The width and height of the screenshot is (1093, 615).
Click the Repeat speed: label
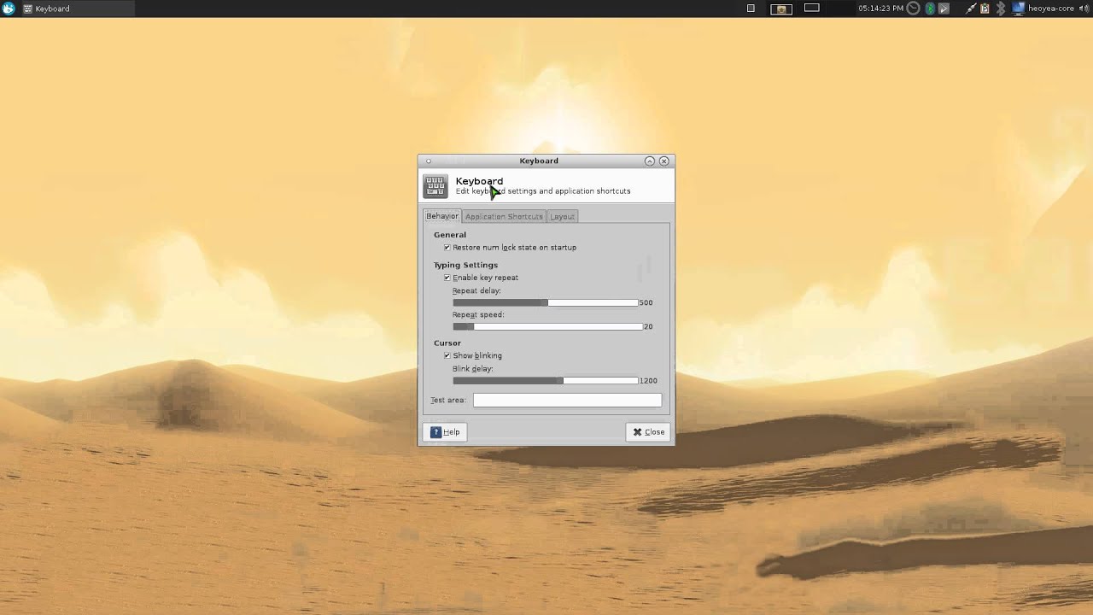click(x=478, y=314)
